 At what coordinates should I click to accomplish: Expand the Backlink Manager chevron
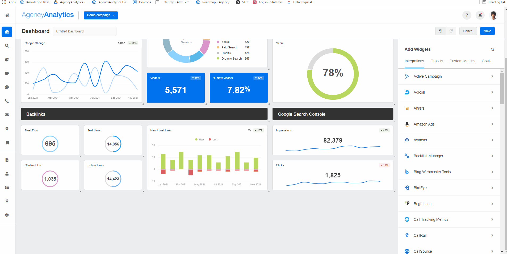point(492,156)
